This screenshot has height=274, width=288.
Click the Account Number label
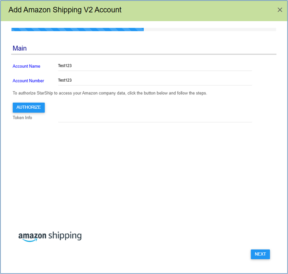(28, 81)
